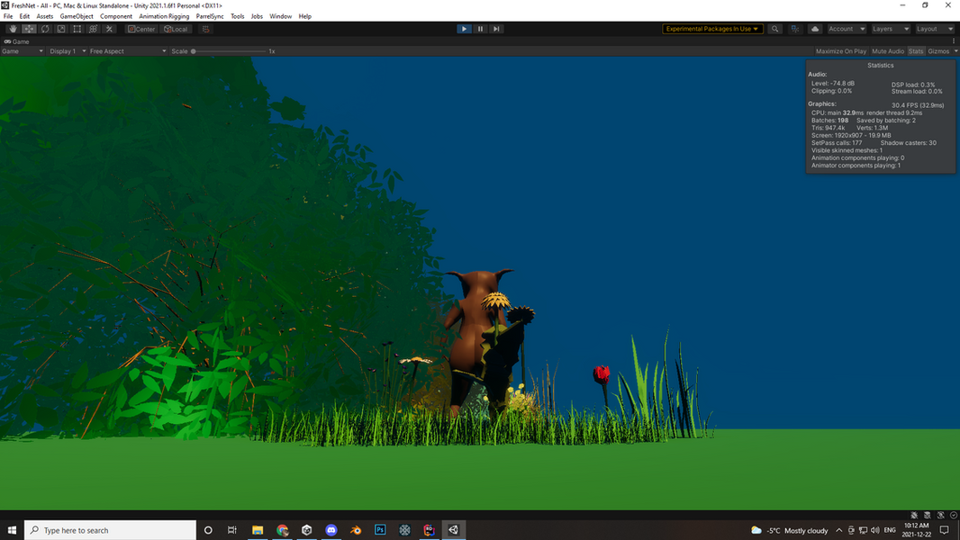Toggle Maximize On Play

coord(840,51)
